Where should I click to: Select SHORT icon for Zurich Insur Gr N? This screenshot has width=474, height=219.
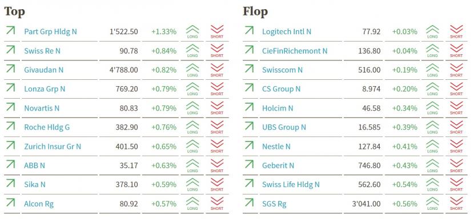coord(217,146)
